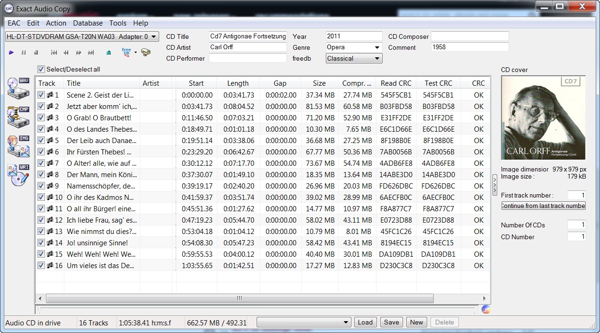
Task: Click the horizontal scrollbar of track list
Action: click(239, 298)
